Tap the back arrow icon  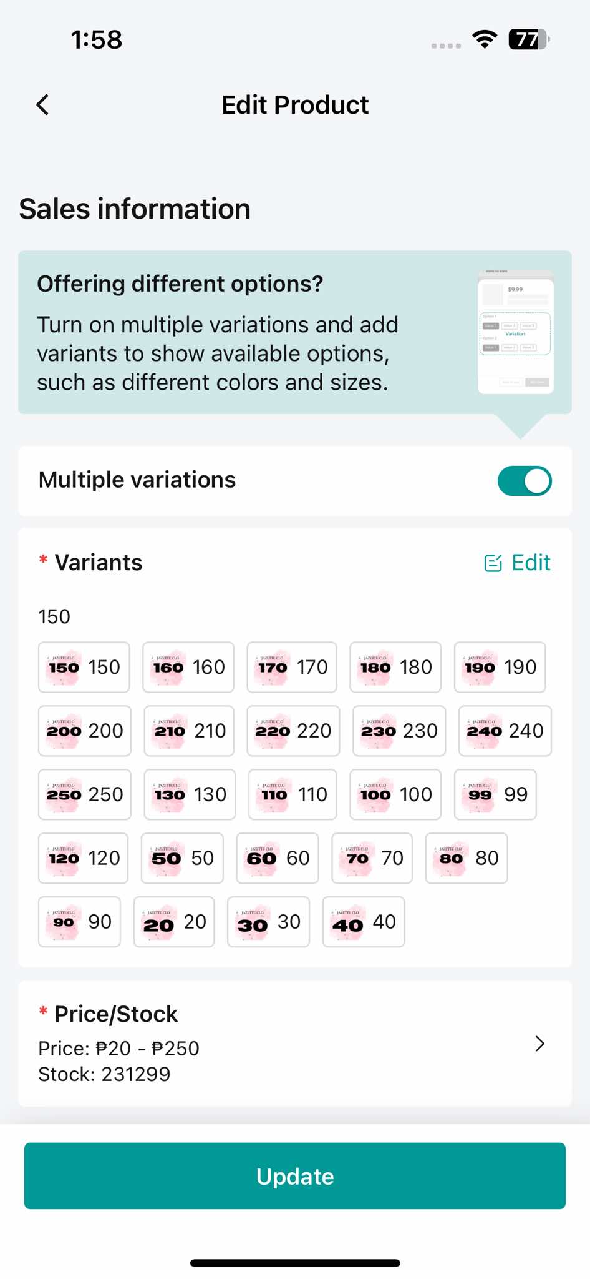point(42,105)
